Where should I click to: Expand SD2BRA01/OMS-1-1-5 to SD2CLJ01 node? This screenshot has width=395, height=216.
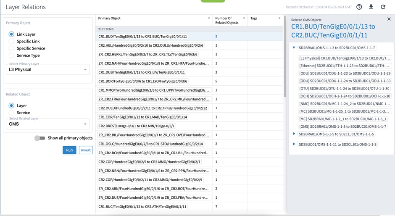[x=294, y=134]
